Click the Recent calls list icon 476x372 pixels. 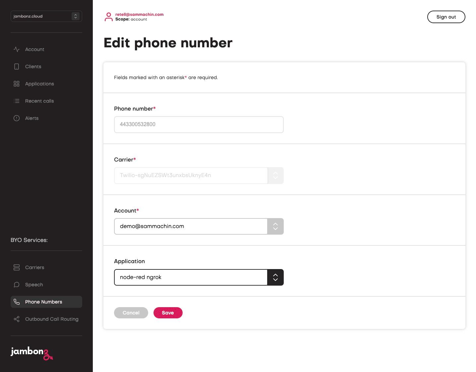tap(17, 101)
